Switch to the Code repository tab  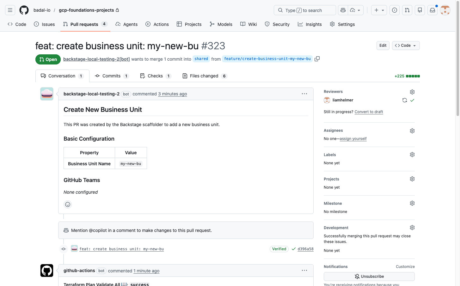pos(17,24)
